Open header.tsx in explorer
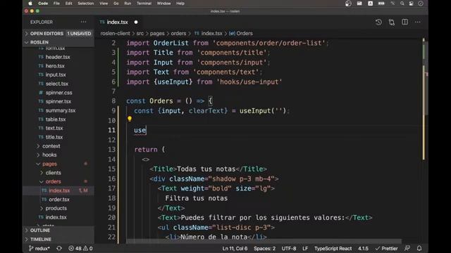This screenshot has width=451, height=253. 58,57
